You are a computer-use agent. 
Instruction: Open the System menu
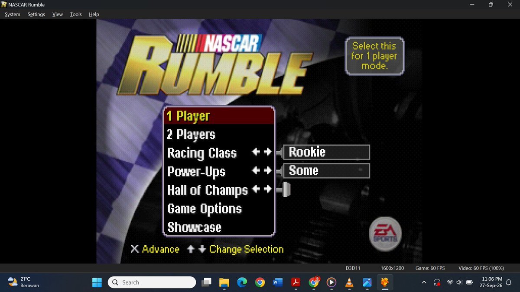point(12,14)
